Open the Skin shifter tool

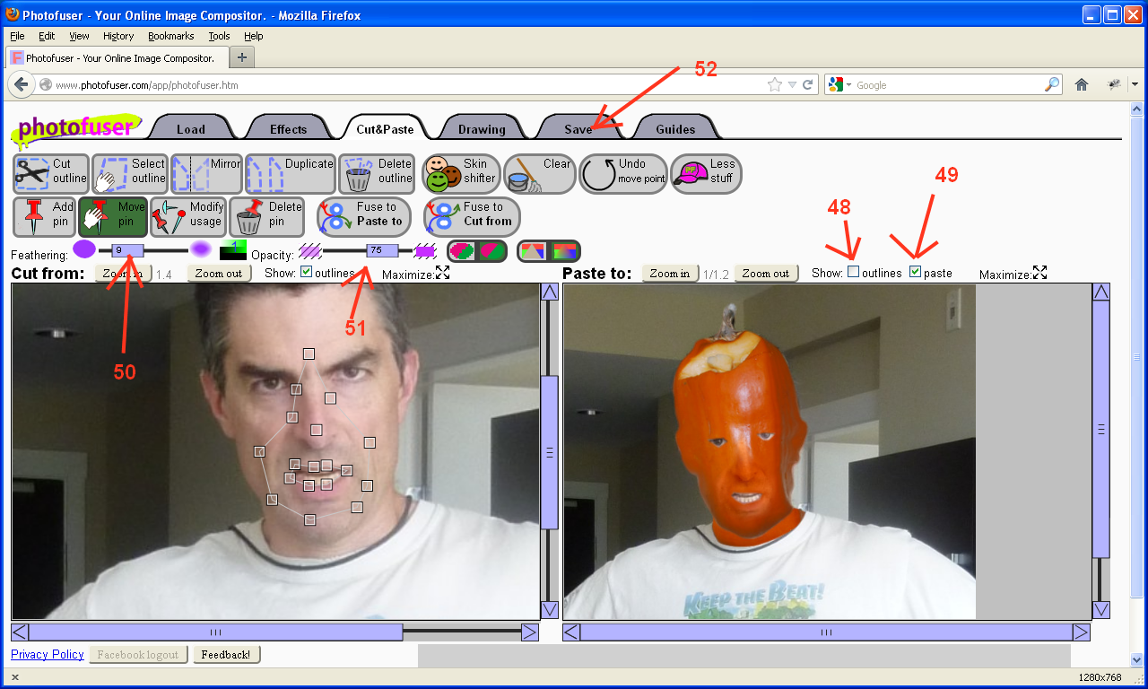[x=461, y=173]
